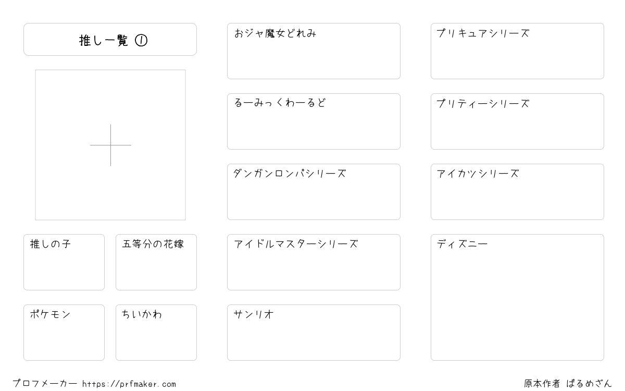The image size is (625, 391).
Task: Click the ちいかわ box
Action: [156, 333]
